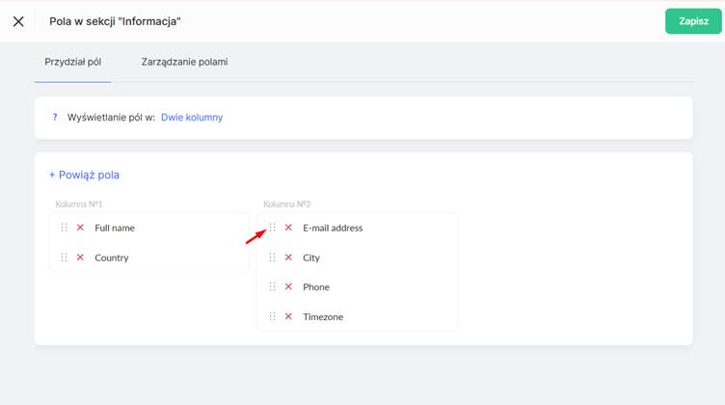This screenshot has height=405, width=725.
Task: Remove the E-mail address field
Action: (288, 228)
